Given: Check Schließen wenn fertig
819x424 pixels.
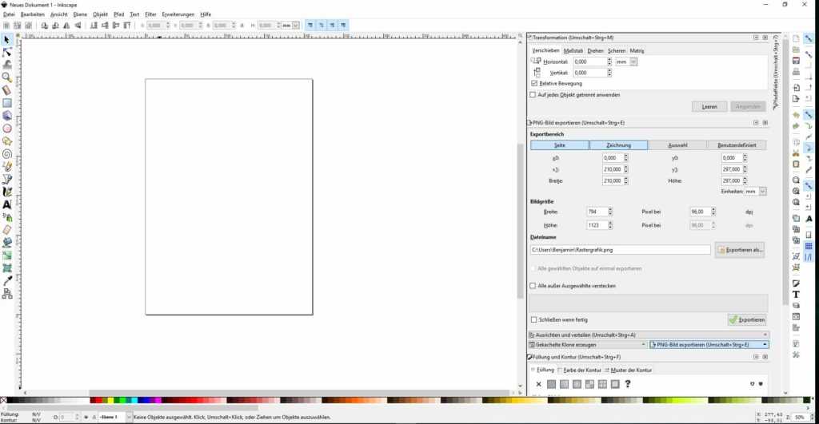Looking at the screenshot, I should 533,319.
